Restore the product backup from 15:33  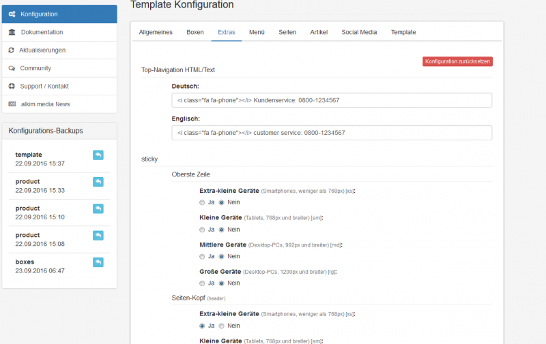[x=98, y=182]
